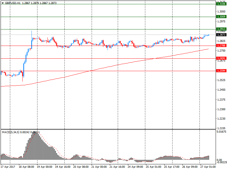Select the 1.3106 green price level label
227x170 pixels.
tap(221, 4)
